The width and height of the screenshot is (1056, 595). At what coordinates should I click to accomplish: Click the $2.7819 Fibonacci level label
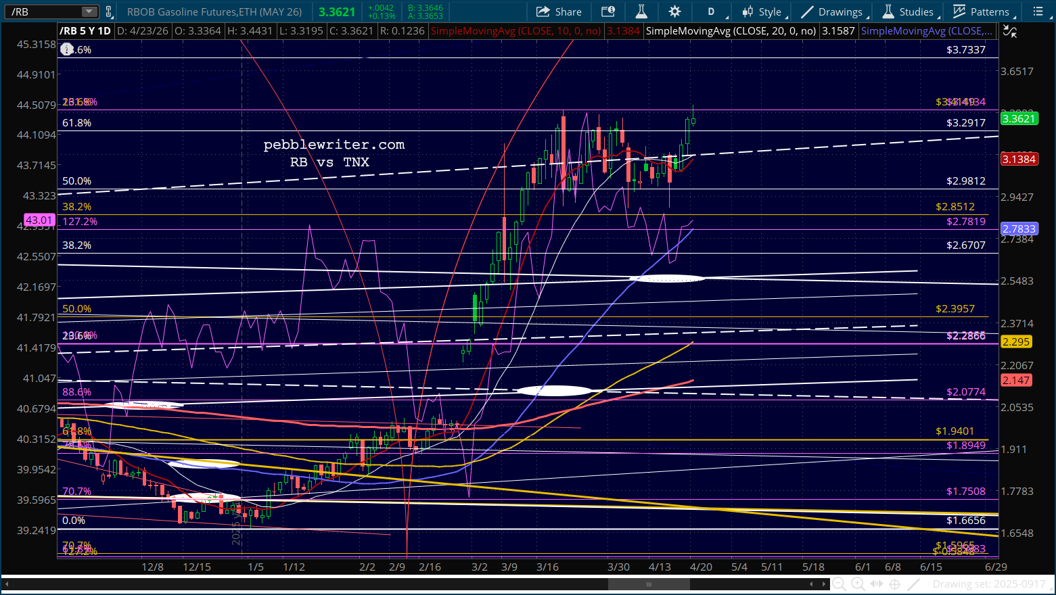pyautogui.click(x=966, y=221)
